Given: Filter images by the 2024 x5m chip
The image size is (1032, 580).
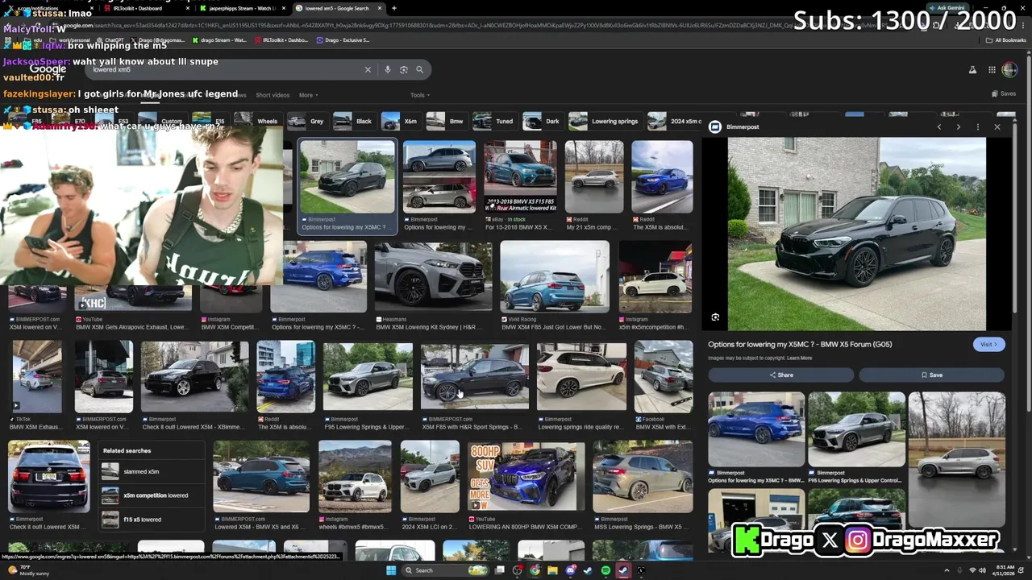Looking at the screenshot, I should click(676, 121).
